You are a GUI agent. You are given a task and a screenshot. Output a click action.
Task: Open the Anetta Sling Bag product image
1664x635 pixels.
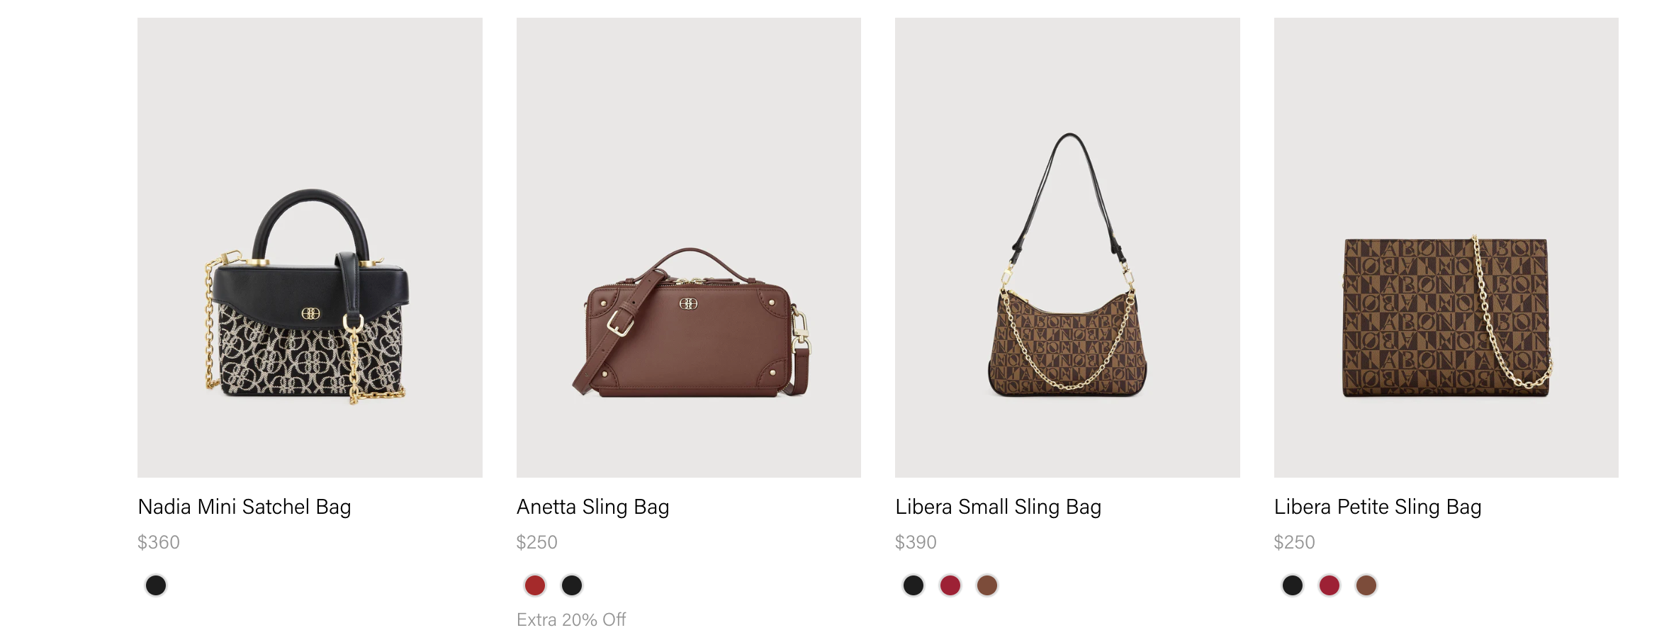(689, 247)
